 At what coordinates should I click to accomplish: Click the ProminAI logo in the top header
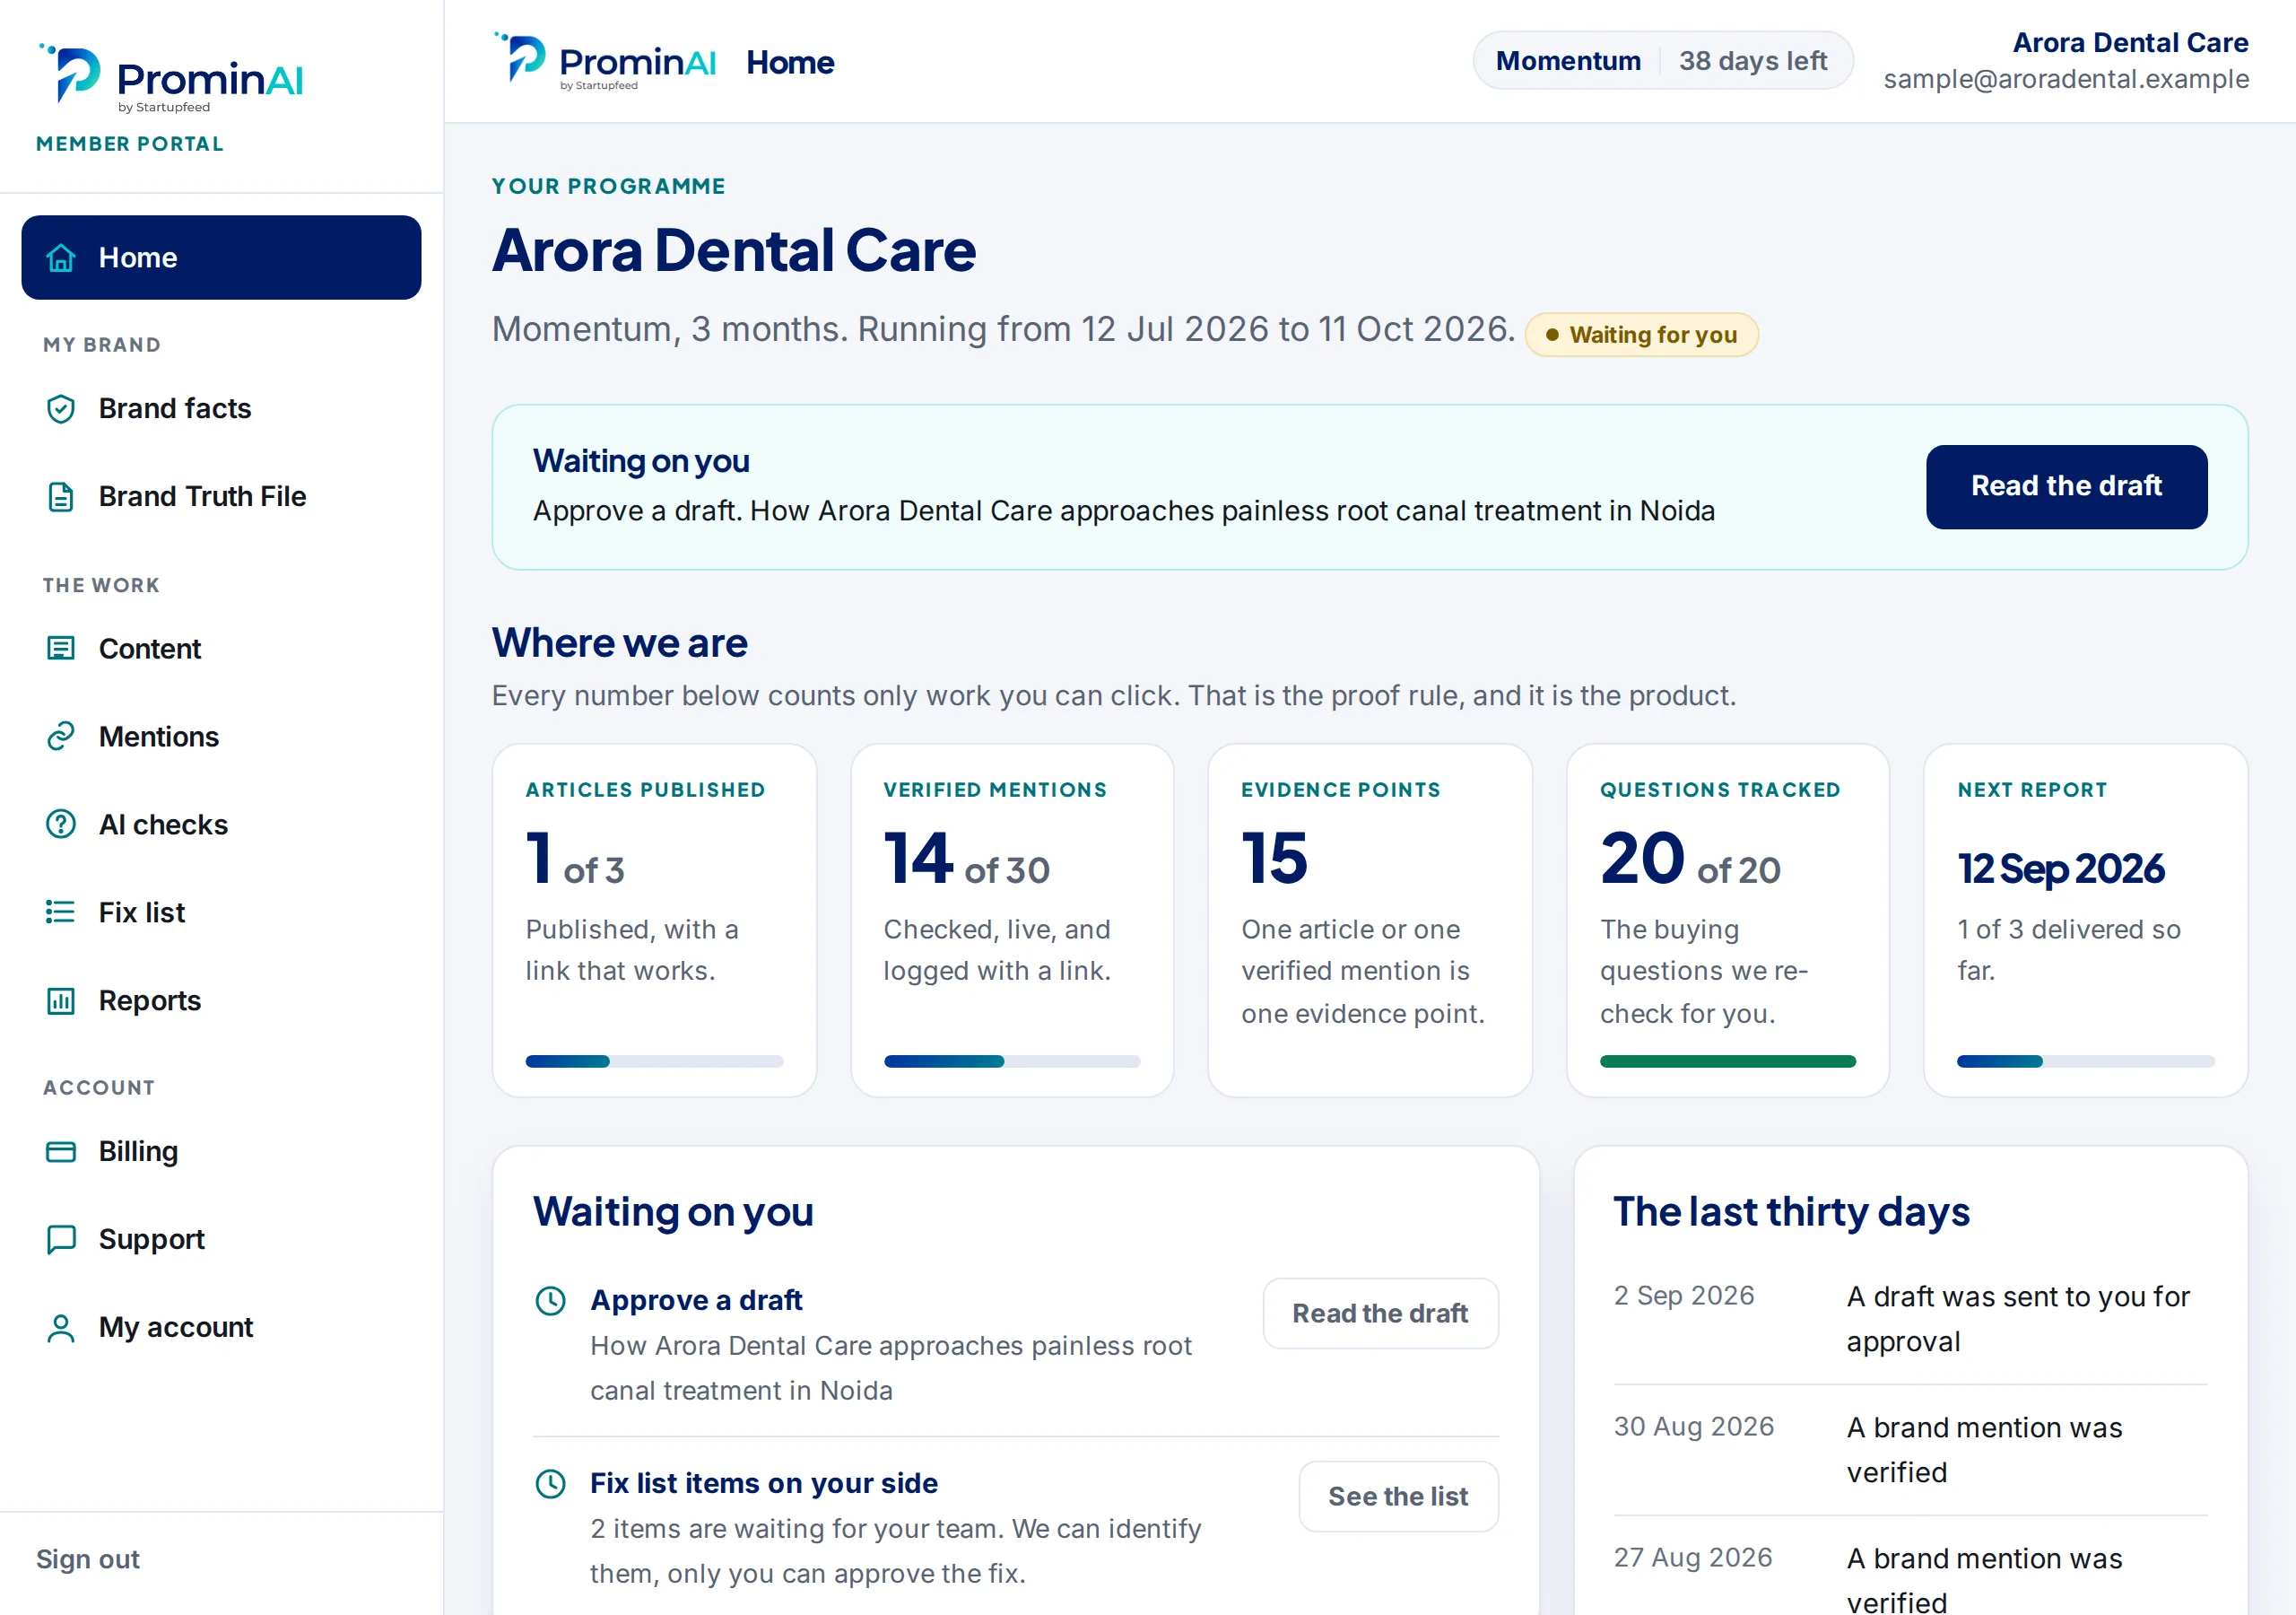point(605,61)
